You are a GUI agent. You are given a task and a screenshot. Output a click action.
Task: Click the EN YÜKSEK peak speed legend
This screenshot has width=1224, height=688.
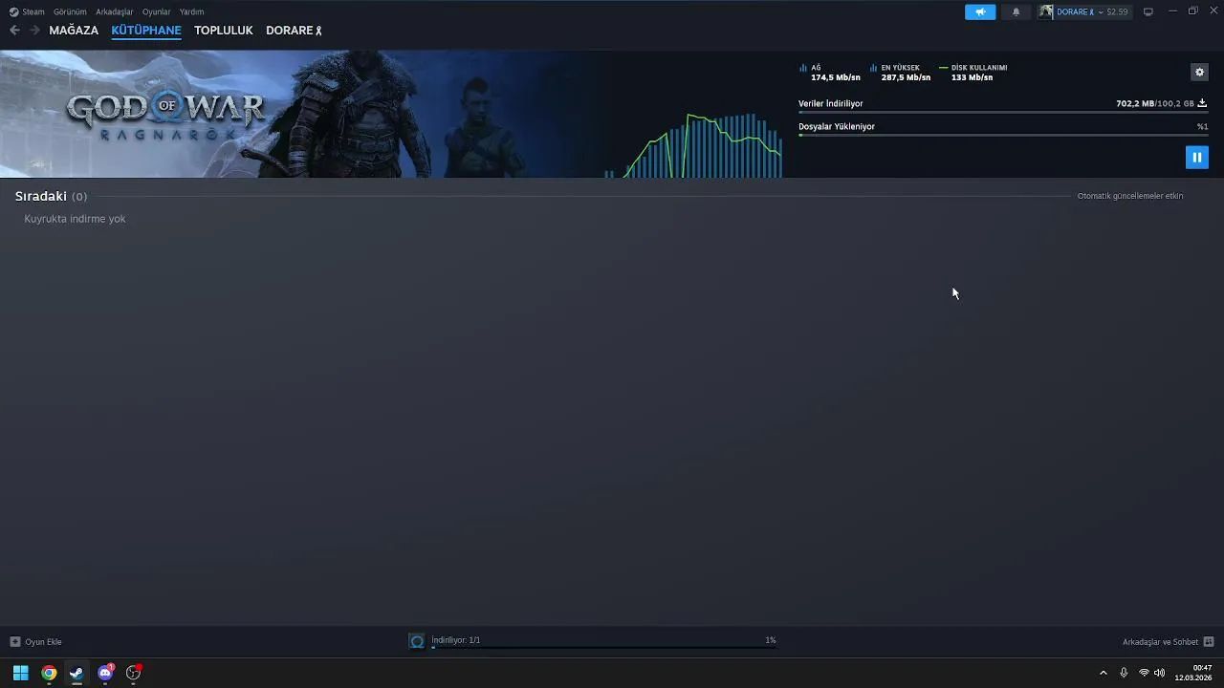(x=901, y=73)
